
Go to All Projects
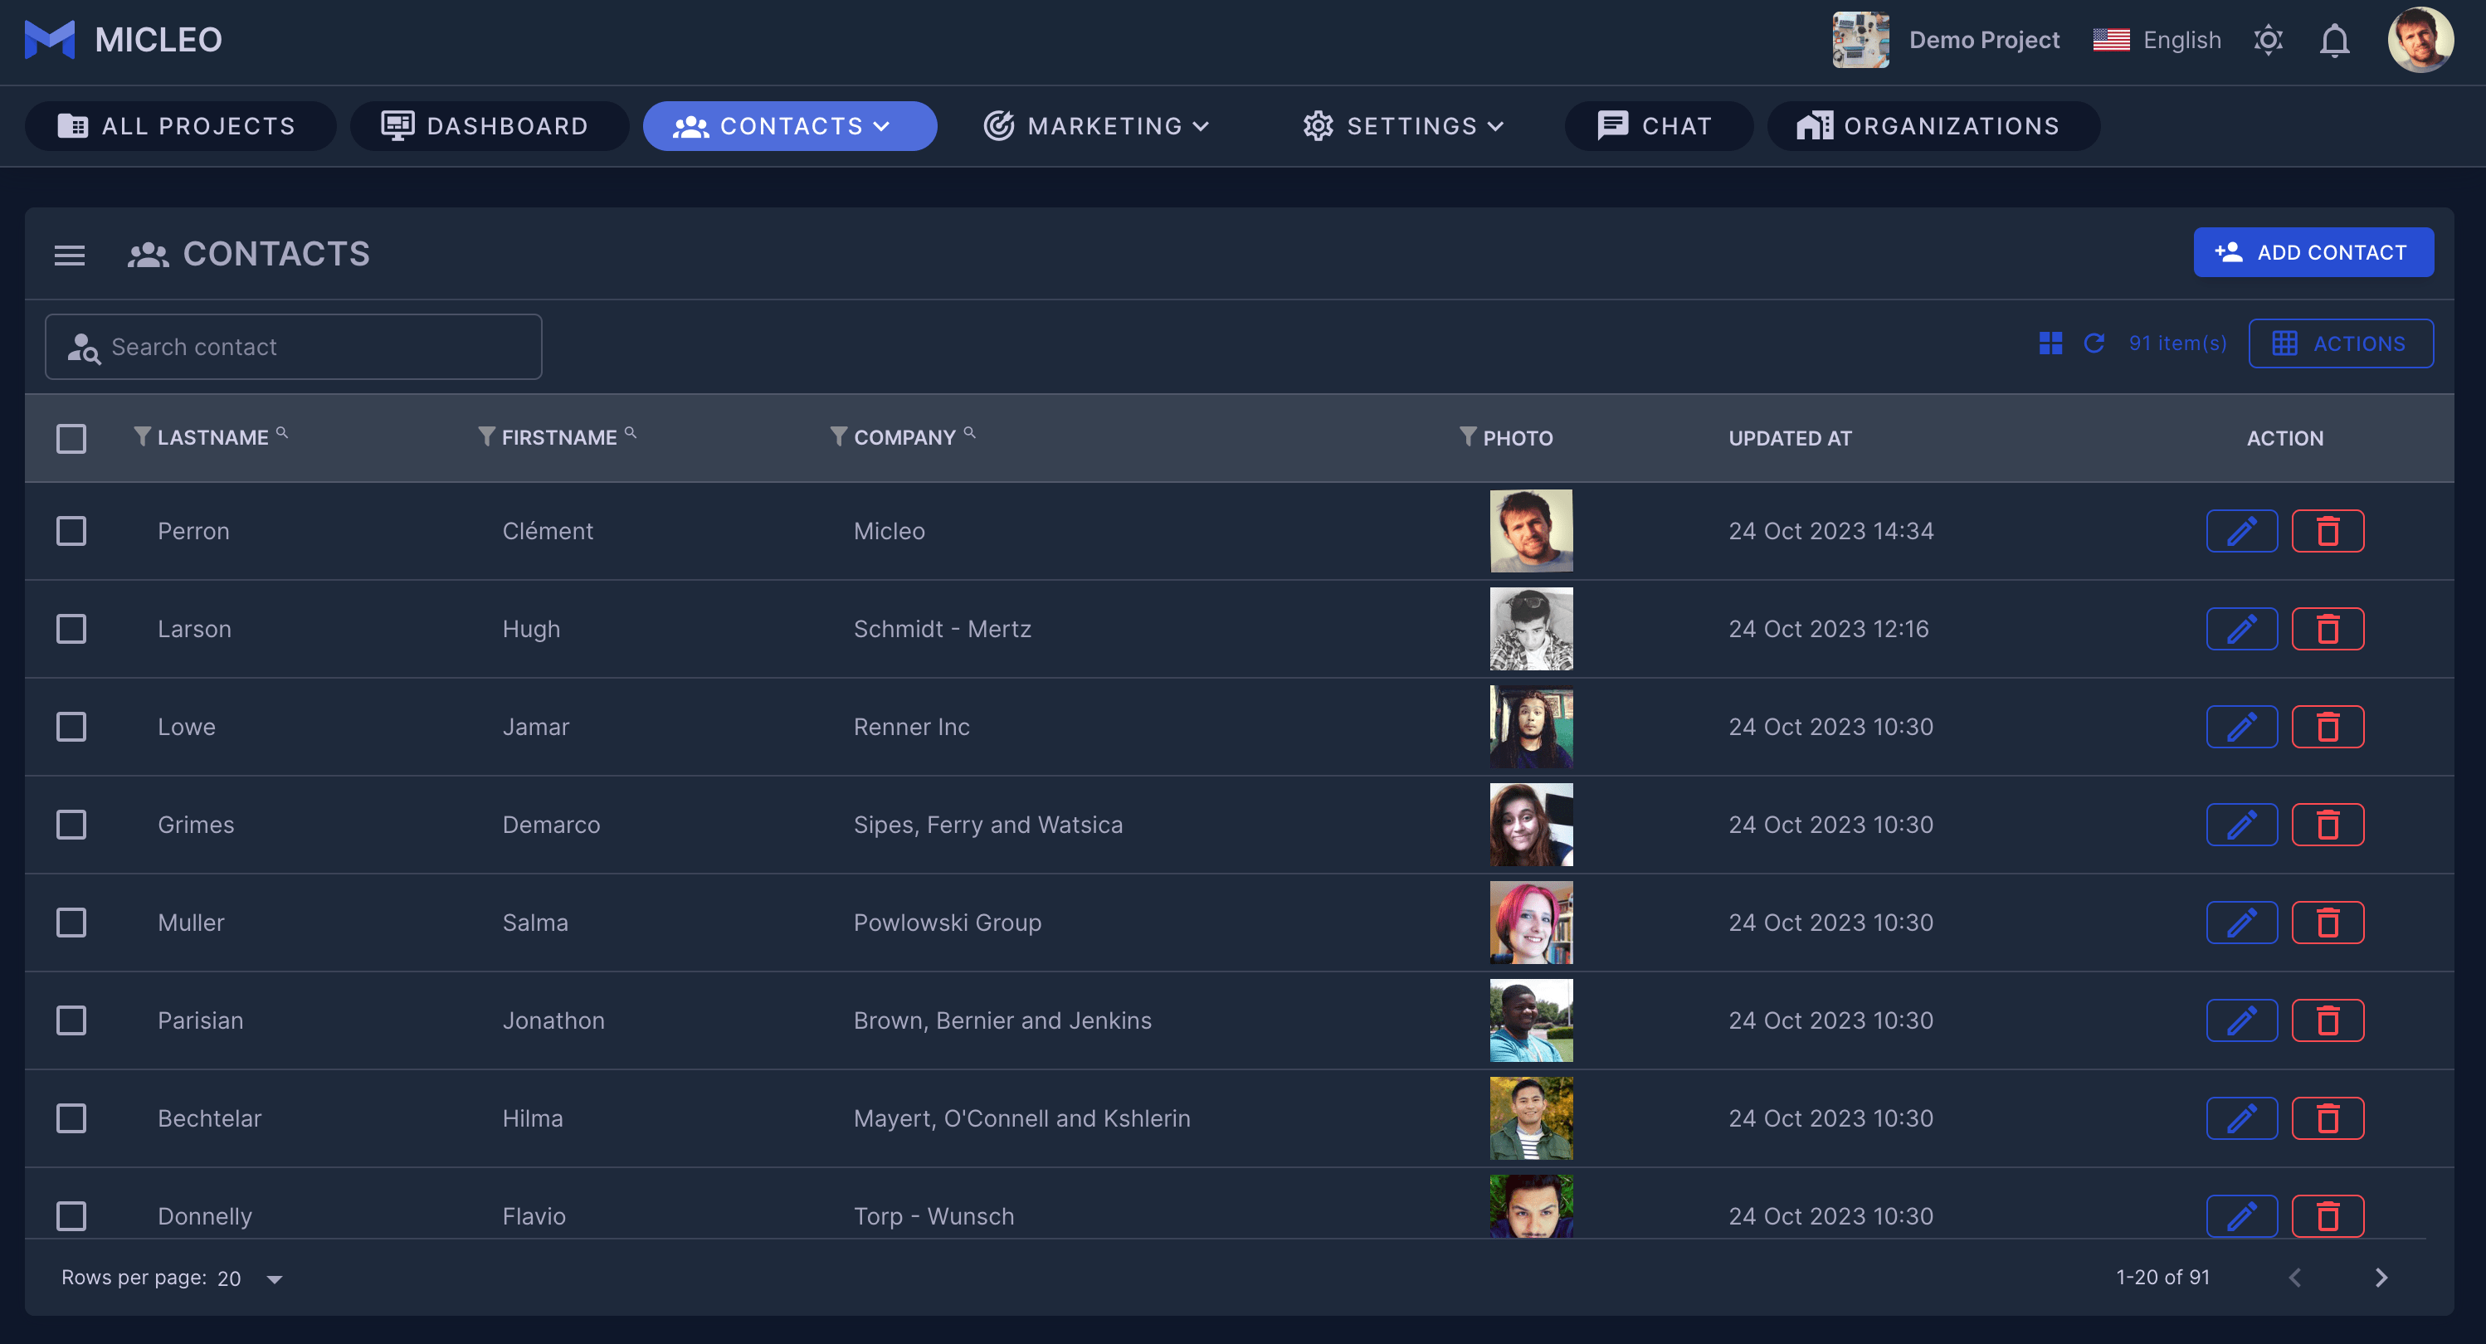179,126
